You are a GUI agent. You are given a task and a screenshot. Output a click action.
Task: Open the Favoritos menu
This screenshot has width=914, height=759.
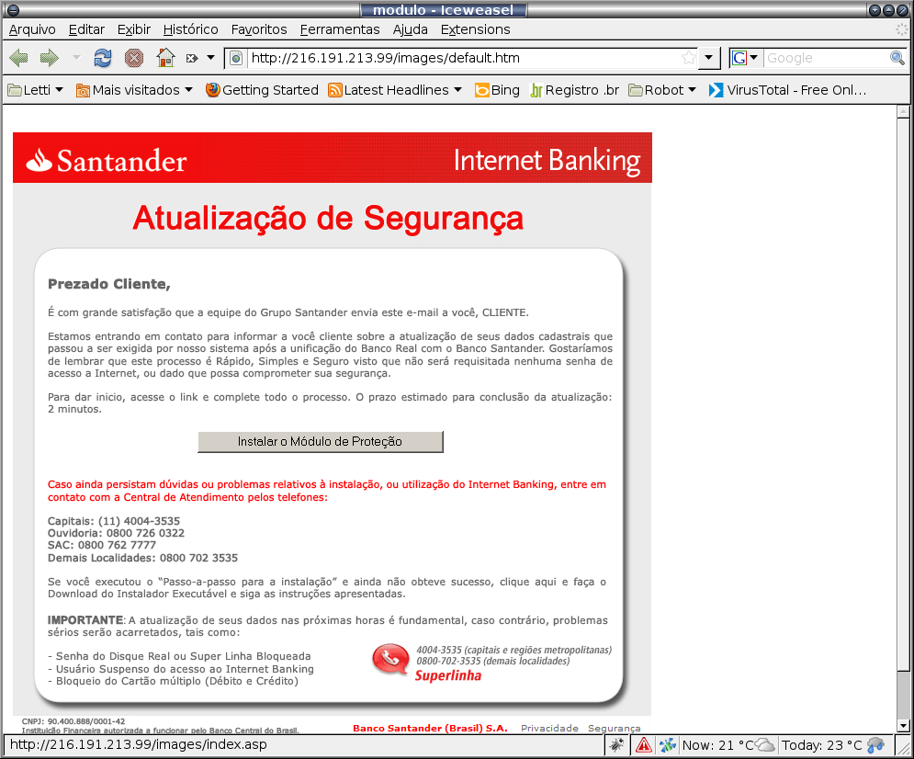tap(259, 29)
